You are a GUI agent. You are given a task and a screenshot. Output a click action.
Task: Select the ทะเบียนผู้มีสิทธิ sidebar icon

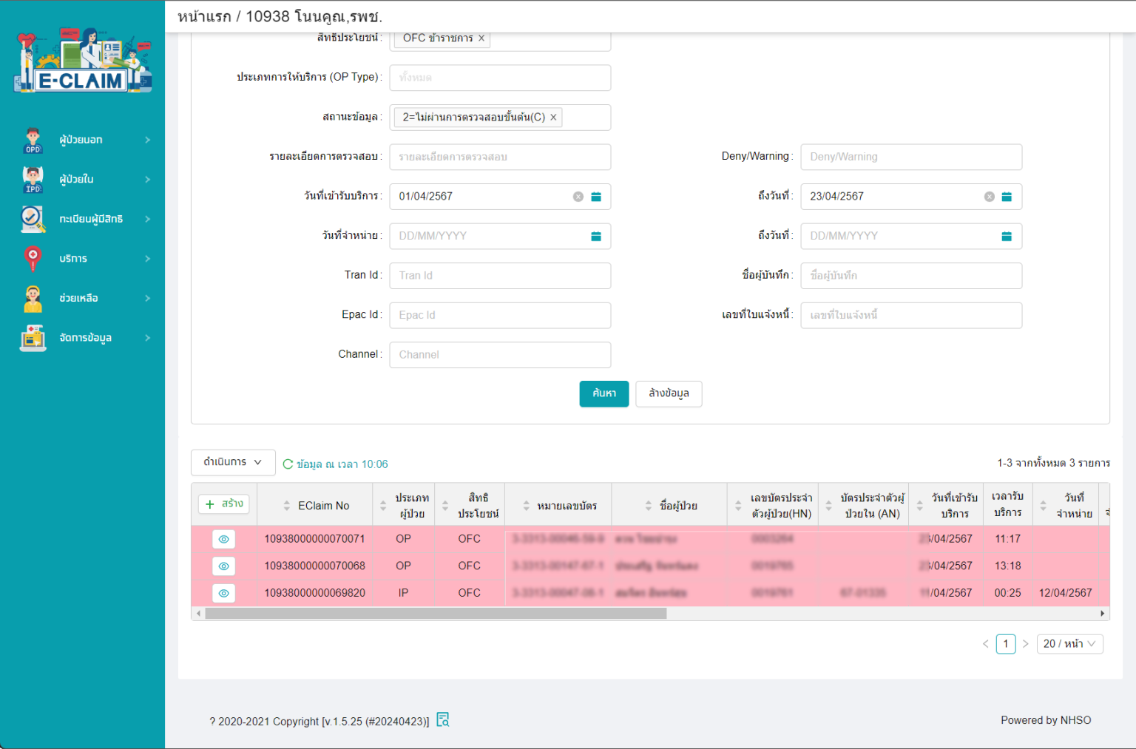(33, 219)
